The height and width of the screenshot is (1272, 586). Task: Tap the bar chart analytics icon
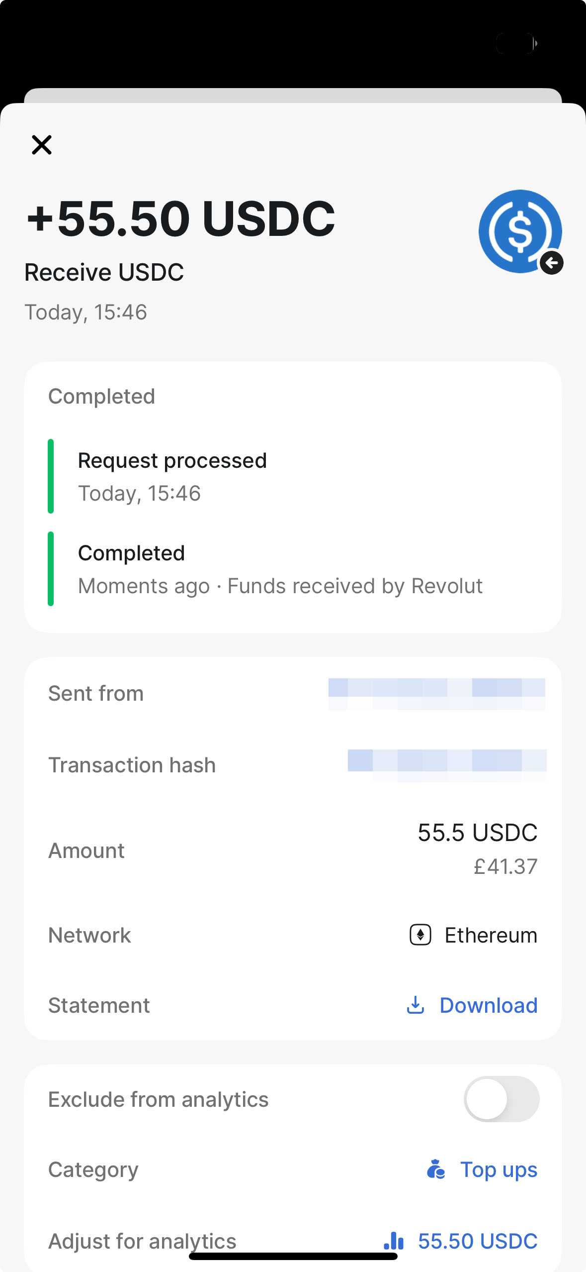[x=394, y=1241]
